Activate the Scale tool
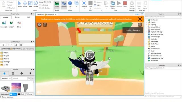 pos(30,4)
